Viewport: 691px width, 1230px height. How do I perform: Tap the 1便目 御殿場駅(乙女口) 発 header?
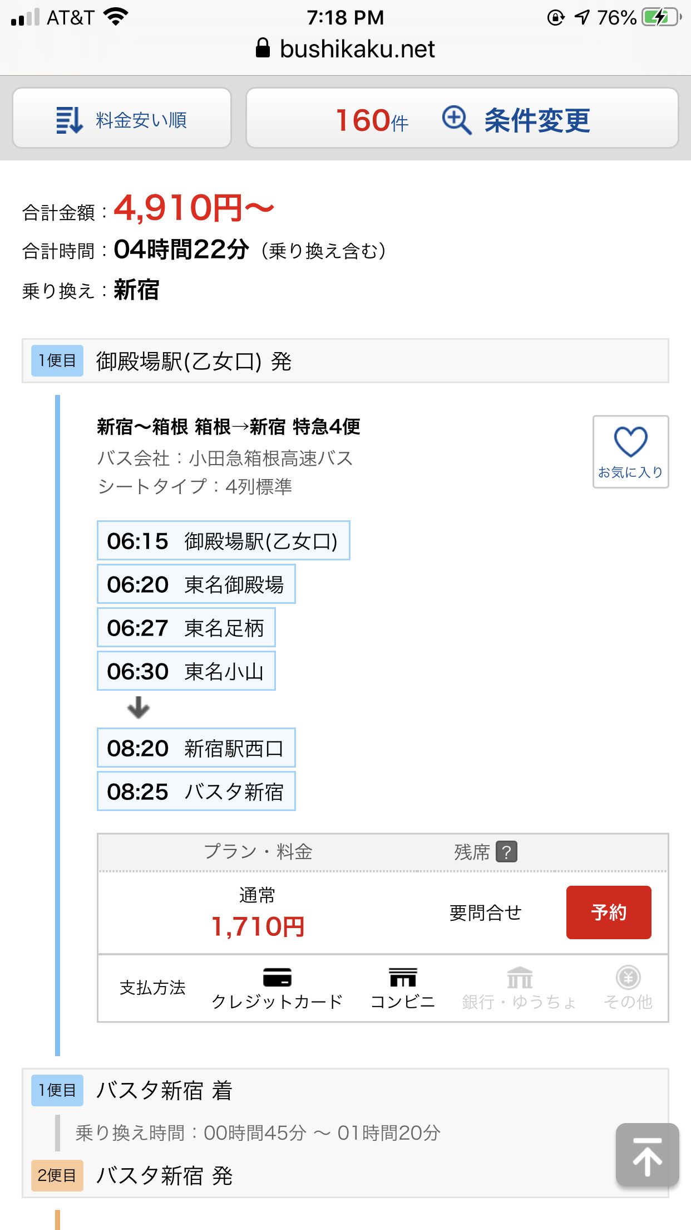(345, 361)
